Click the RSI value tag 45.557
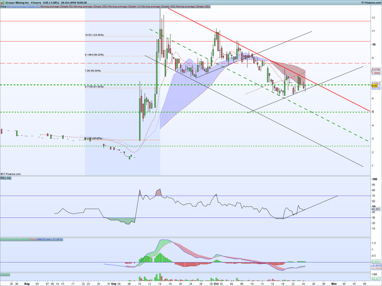The image size is (382, 286). point(376,209)
